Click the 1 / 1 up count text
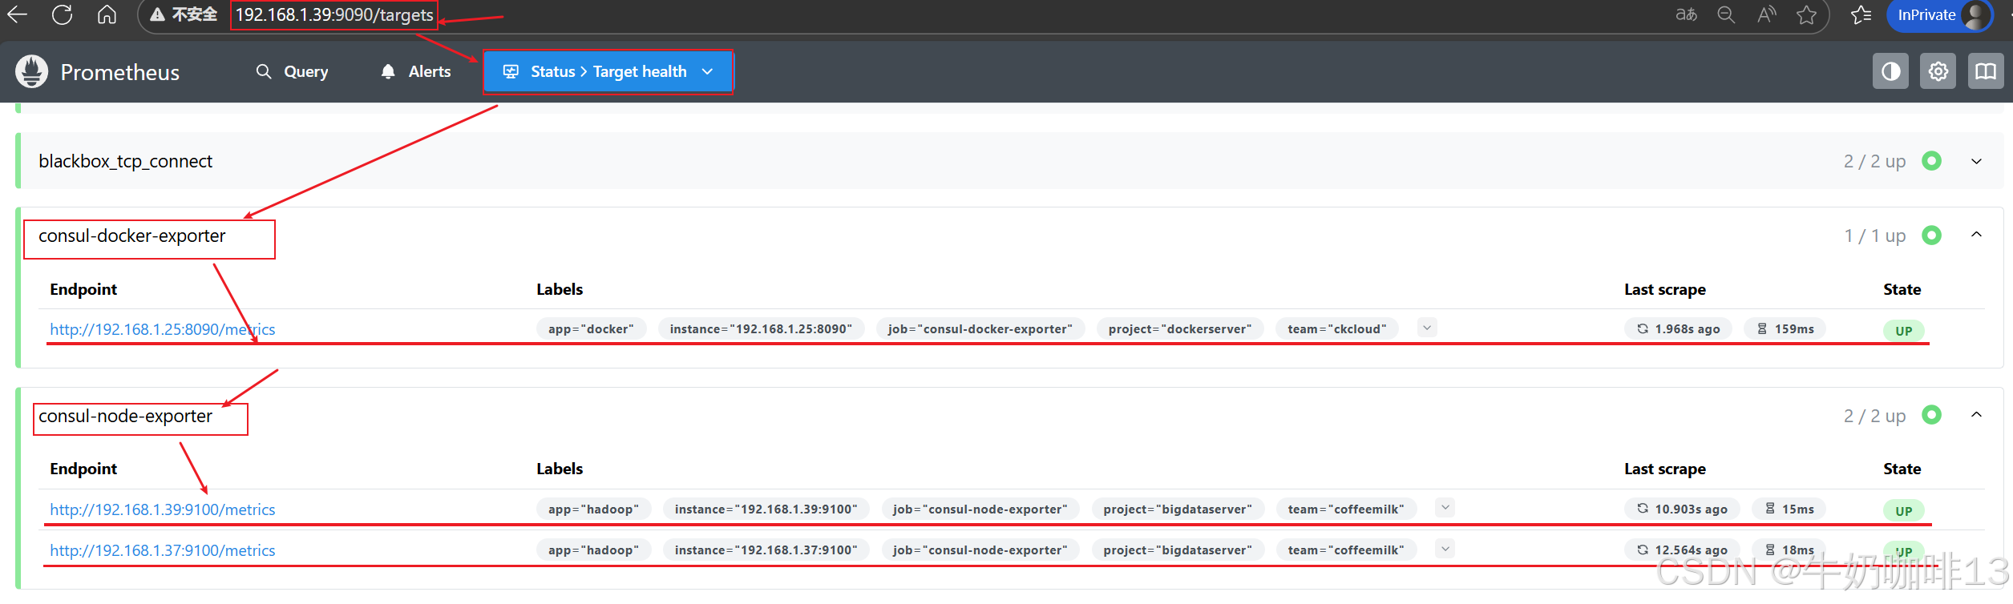 pyautogui.click(x=1874, y=236)
